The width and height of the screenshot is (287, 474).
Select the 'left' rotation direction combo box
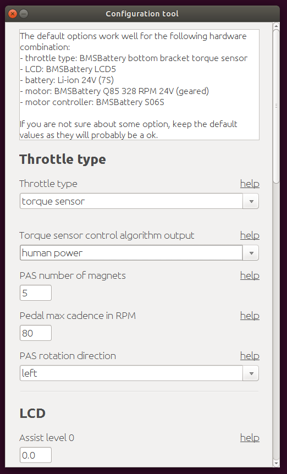[131, 373]
